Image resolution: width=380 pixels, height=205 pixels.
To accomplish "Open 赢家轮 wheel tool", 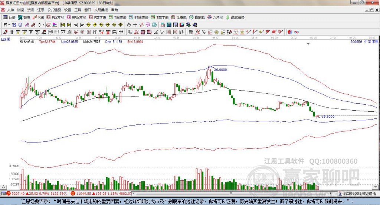I will 197,17.
